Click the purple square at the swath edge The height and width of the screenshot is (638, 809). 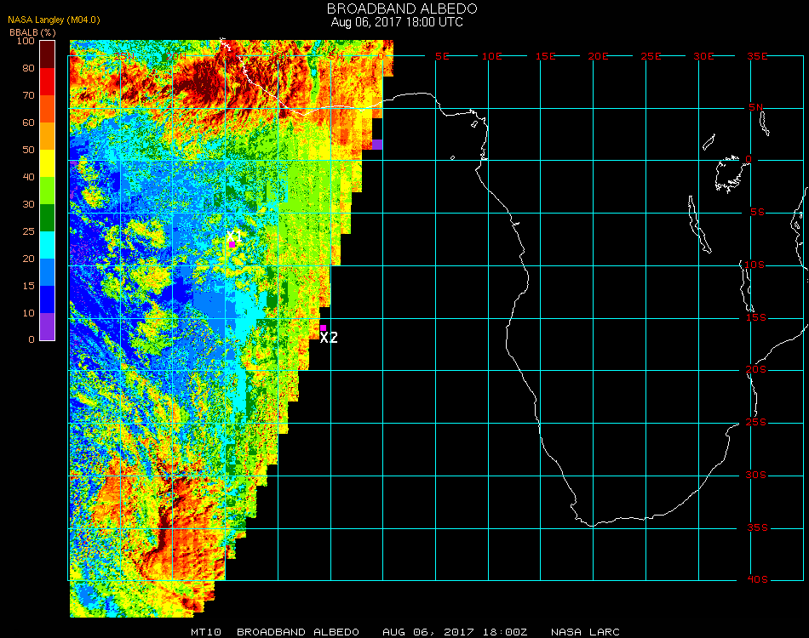377,144
